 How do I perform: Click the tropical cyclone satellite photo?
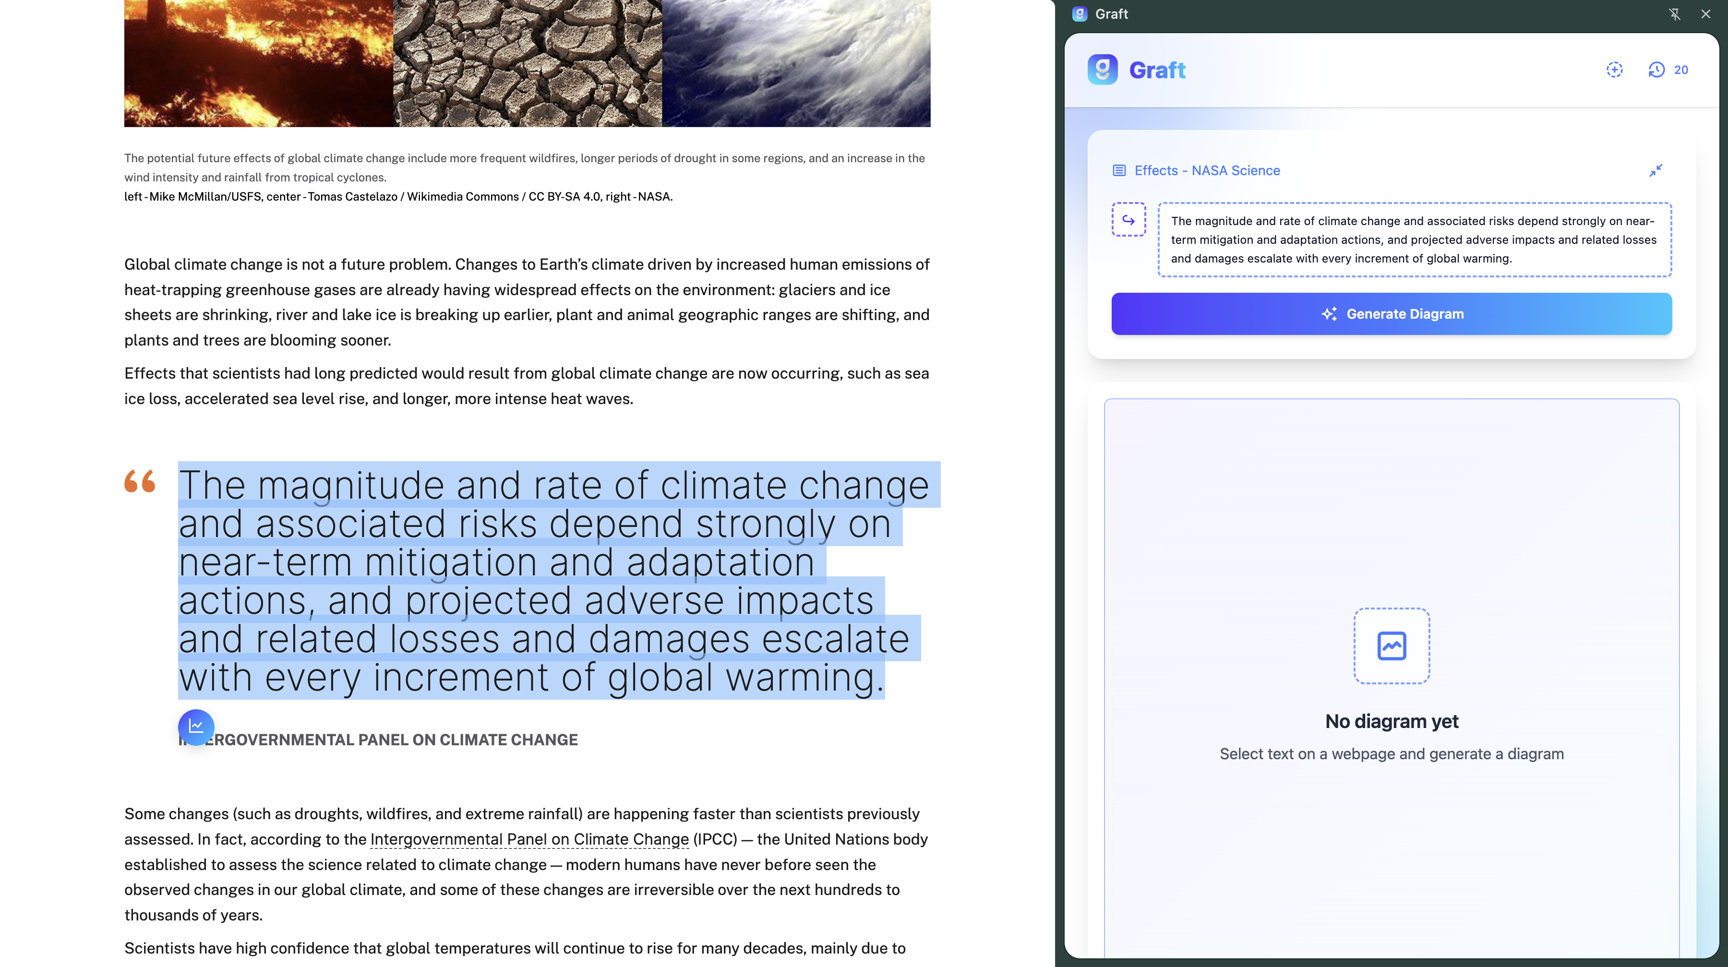pyautogui.click(x=796, y=63)
